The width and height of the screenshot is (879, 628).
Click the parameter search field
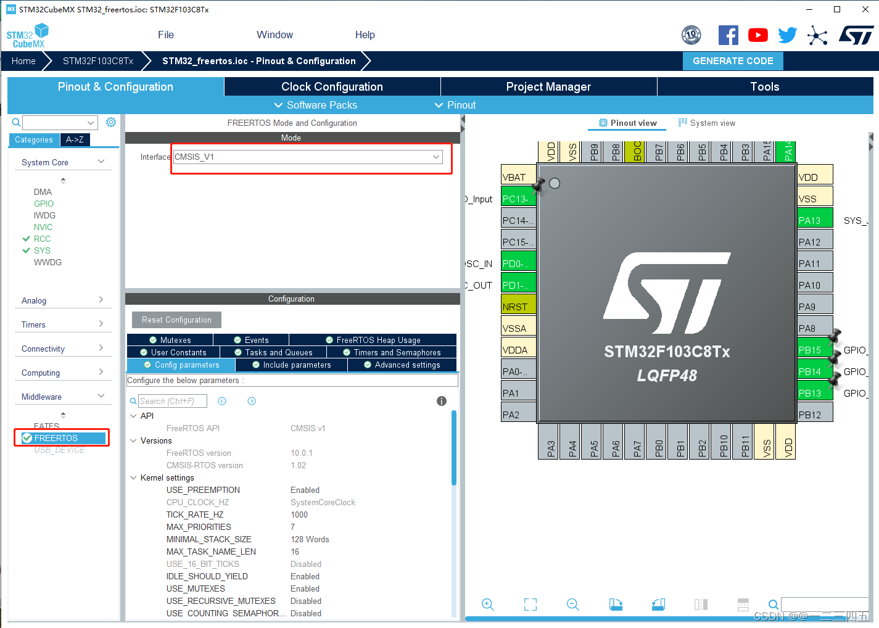173,401
